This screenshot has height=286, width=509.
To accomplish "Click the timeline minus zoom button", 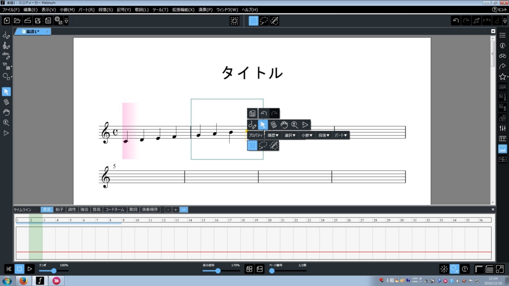I will [168, 210].
